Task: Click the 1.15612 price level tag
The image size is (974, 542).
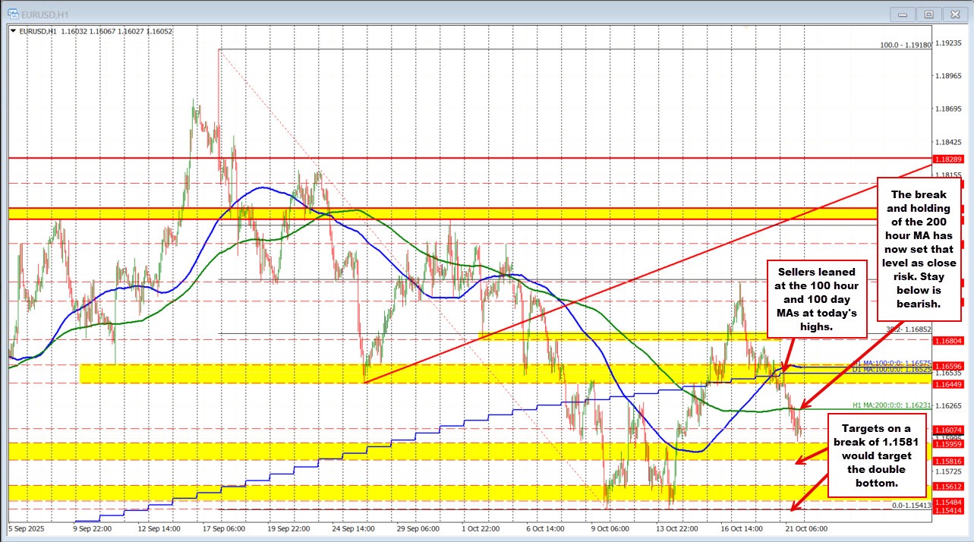Action: coord(949,487)
